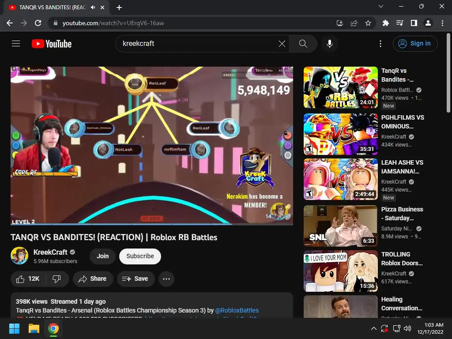Click the address bar URL
The height and width of the screenshot is (339, 452).
[113, 23]
